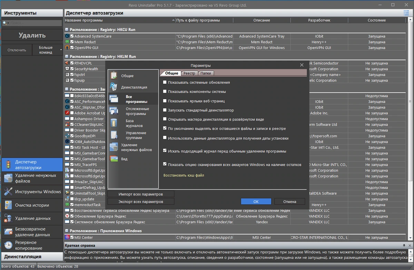Click in the search input field
The width and height of the screenshot is (414, 270).
coord(36,23)
